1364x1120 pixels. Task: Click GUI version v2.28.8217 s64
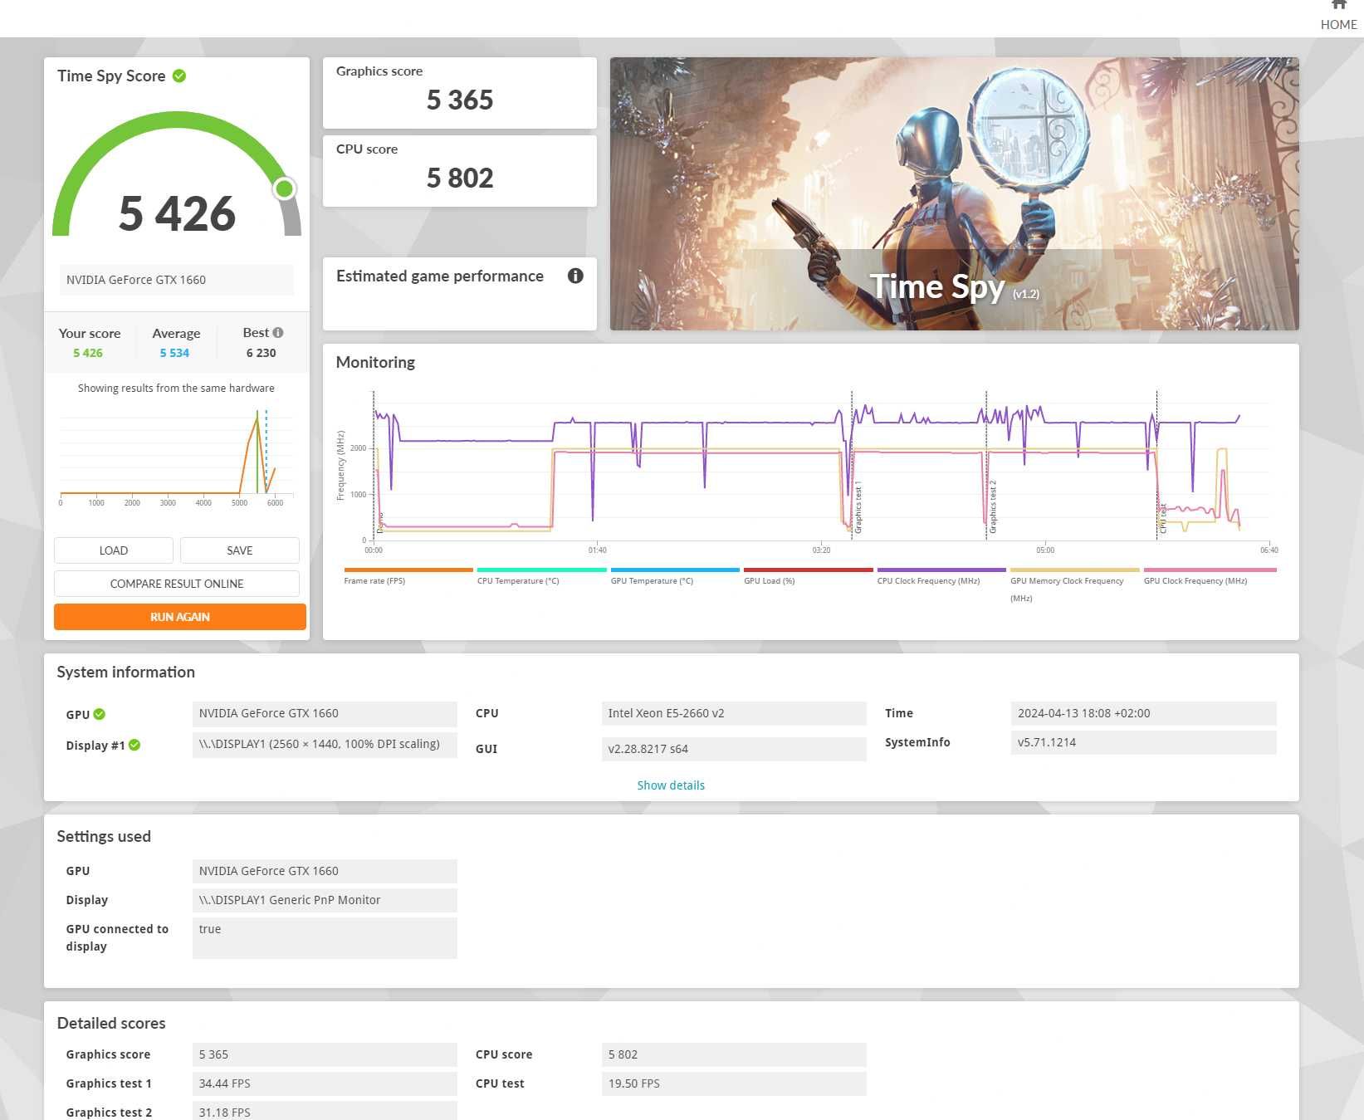click(x=734, y=749)
